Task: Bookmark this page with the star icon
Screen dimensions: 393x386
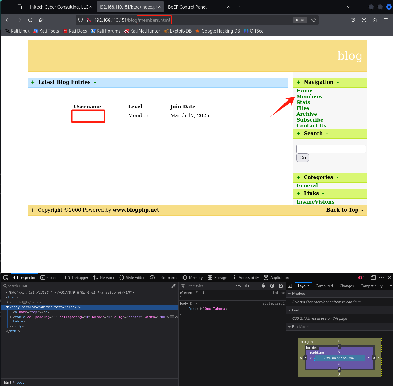Action: (314, 20)
